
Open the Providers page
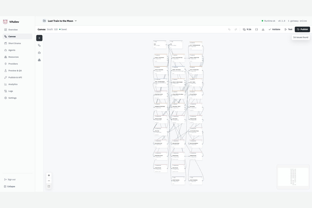[17, 64]
